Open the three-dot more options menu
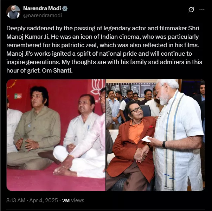This screenshot has width=212, height=211. tap(202, 10)
